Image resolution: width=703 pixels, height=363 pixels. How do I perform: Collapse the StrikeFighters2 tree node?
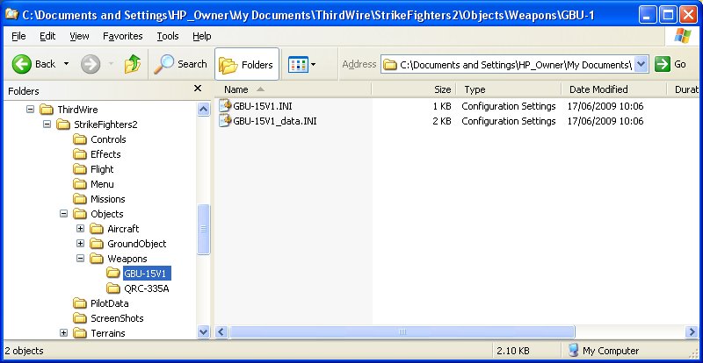[47, 125]
